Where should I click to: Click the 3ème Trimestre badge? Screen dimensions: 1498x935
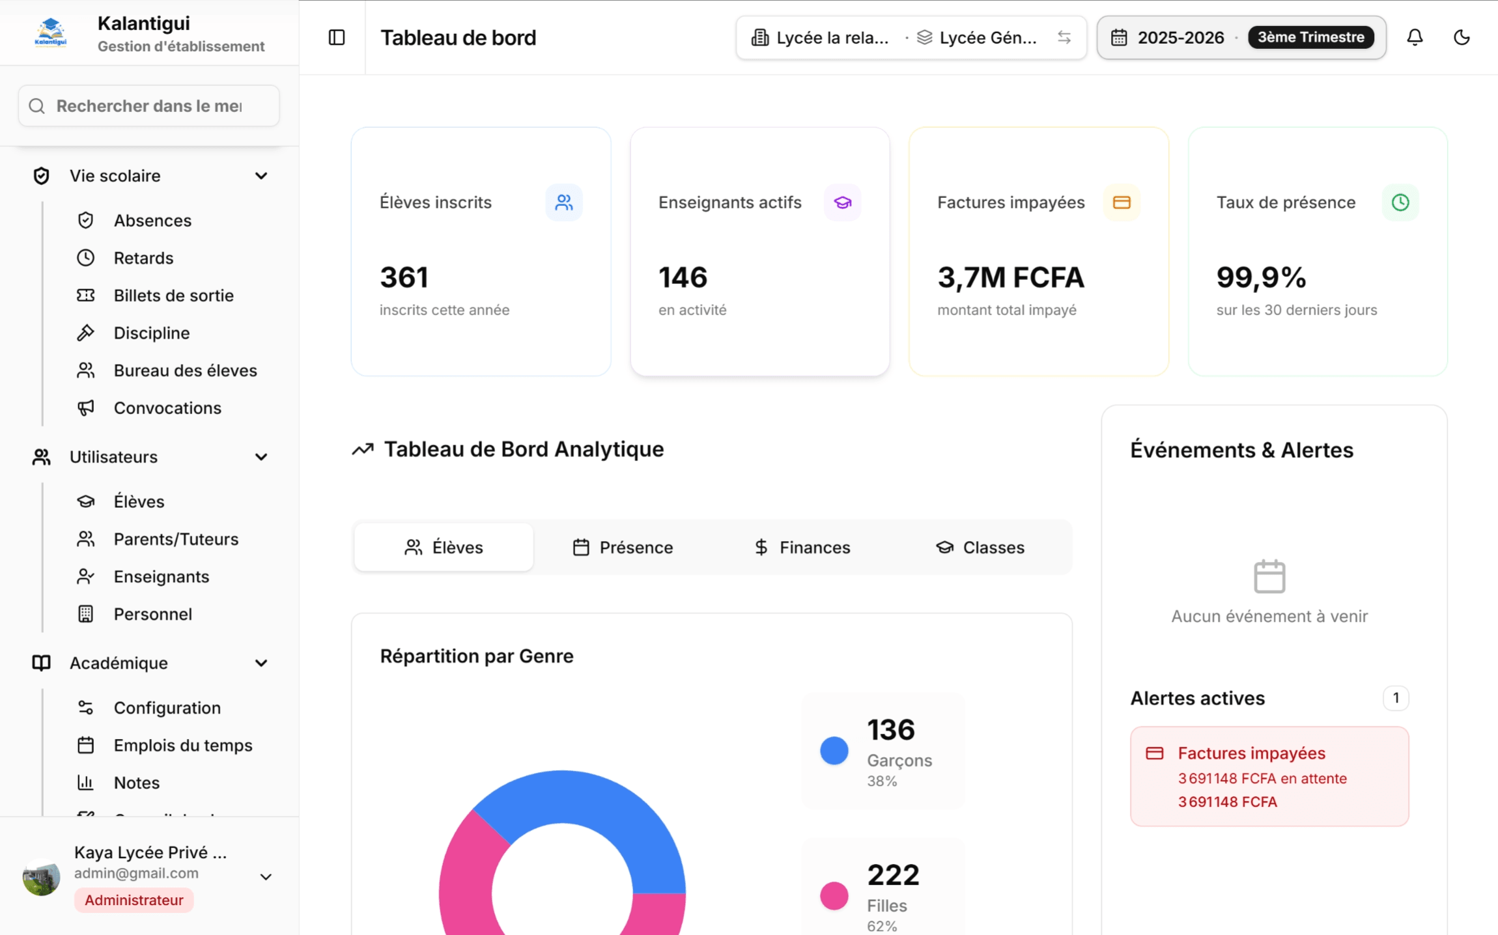pos(1310,38)
